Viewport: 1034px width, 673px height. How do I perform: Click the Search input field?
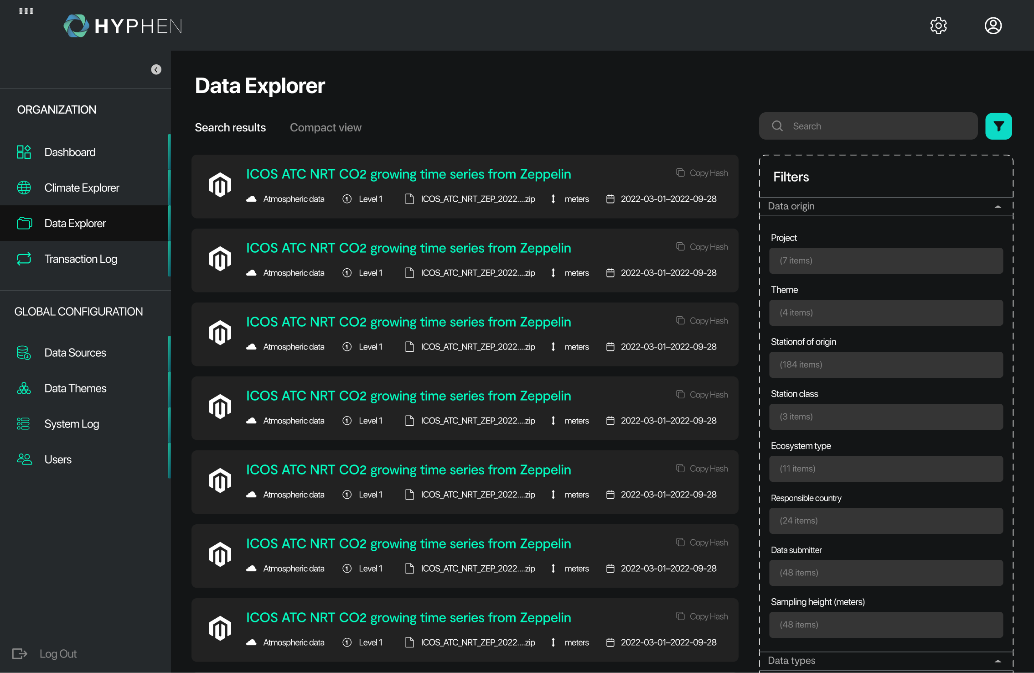click(868, 126)
